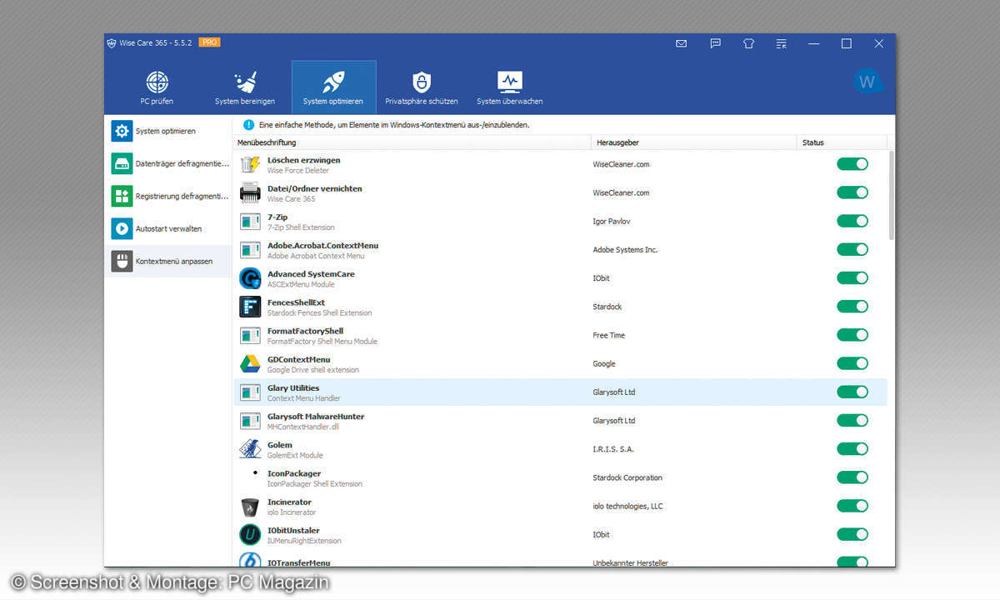Toggle IObitUnstaler status switch

point(852,534)
